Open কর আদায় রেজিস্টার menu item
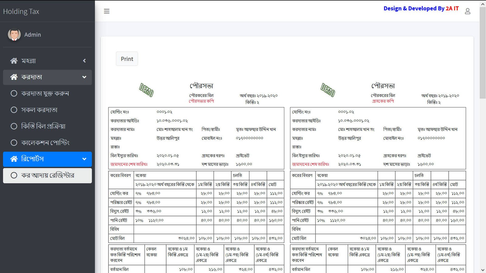 [47, 176]
